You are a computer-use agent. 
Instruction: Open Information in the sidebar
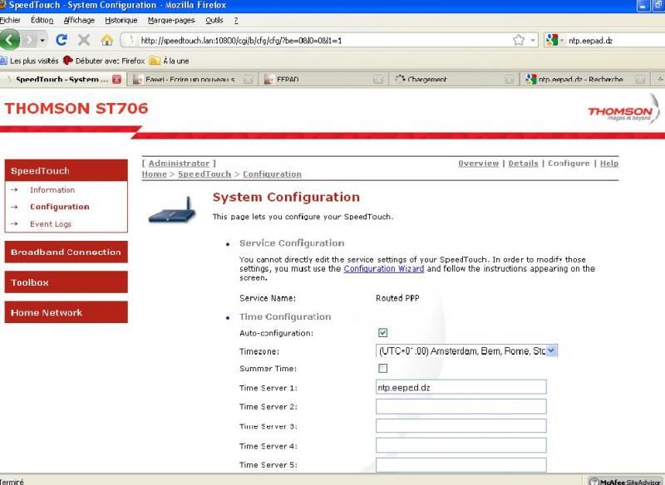52,189
